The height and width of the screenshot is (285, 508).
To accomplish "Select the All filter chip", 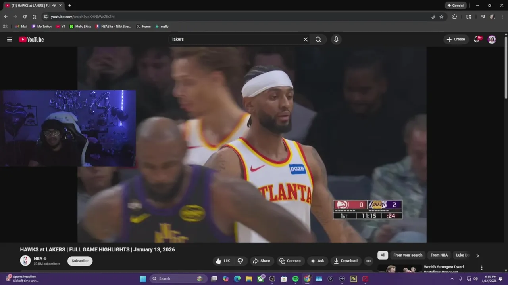I will pos(383,255).
